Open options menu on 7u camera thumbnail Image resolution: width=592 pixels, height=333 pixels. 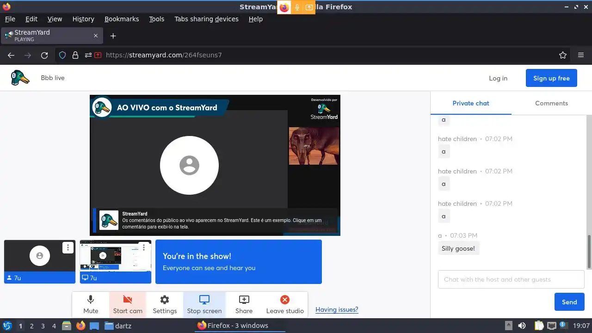click(x=68, y=247)
